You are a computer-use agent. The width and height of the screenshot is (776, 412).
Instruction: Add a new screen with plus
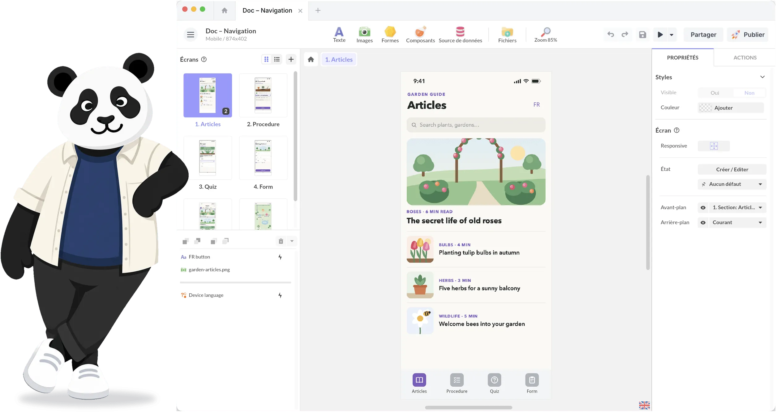pyautogui.click(x=291, y=59)
